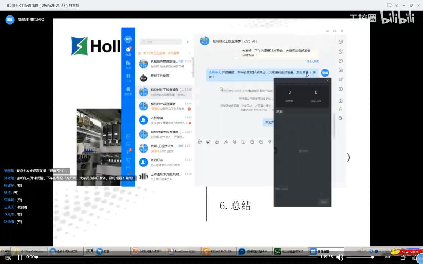The height and width of the screenshot is (264, 423).
Task: Open the 413人未读 unread link
Action: pos(312,62)
